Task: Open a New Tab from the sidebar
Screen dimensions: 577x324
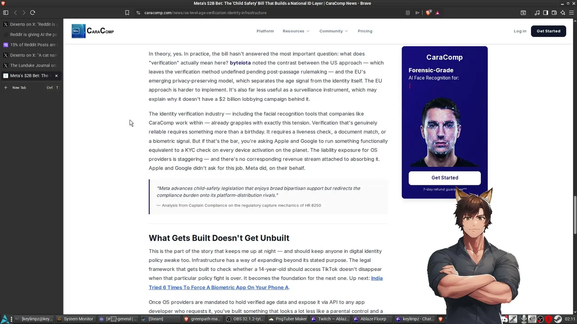Action: click(x=31, y=88)
